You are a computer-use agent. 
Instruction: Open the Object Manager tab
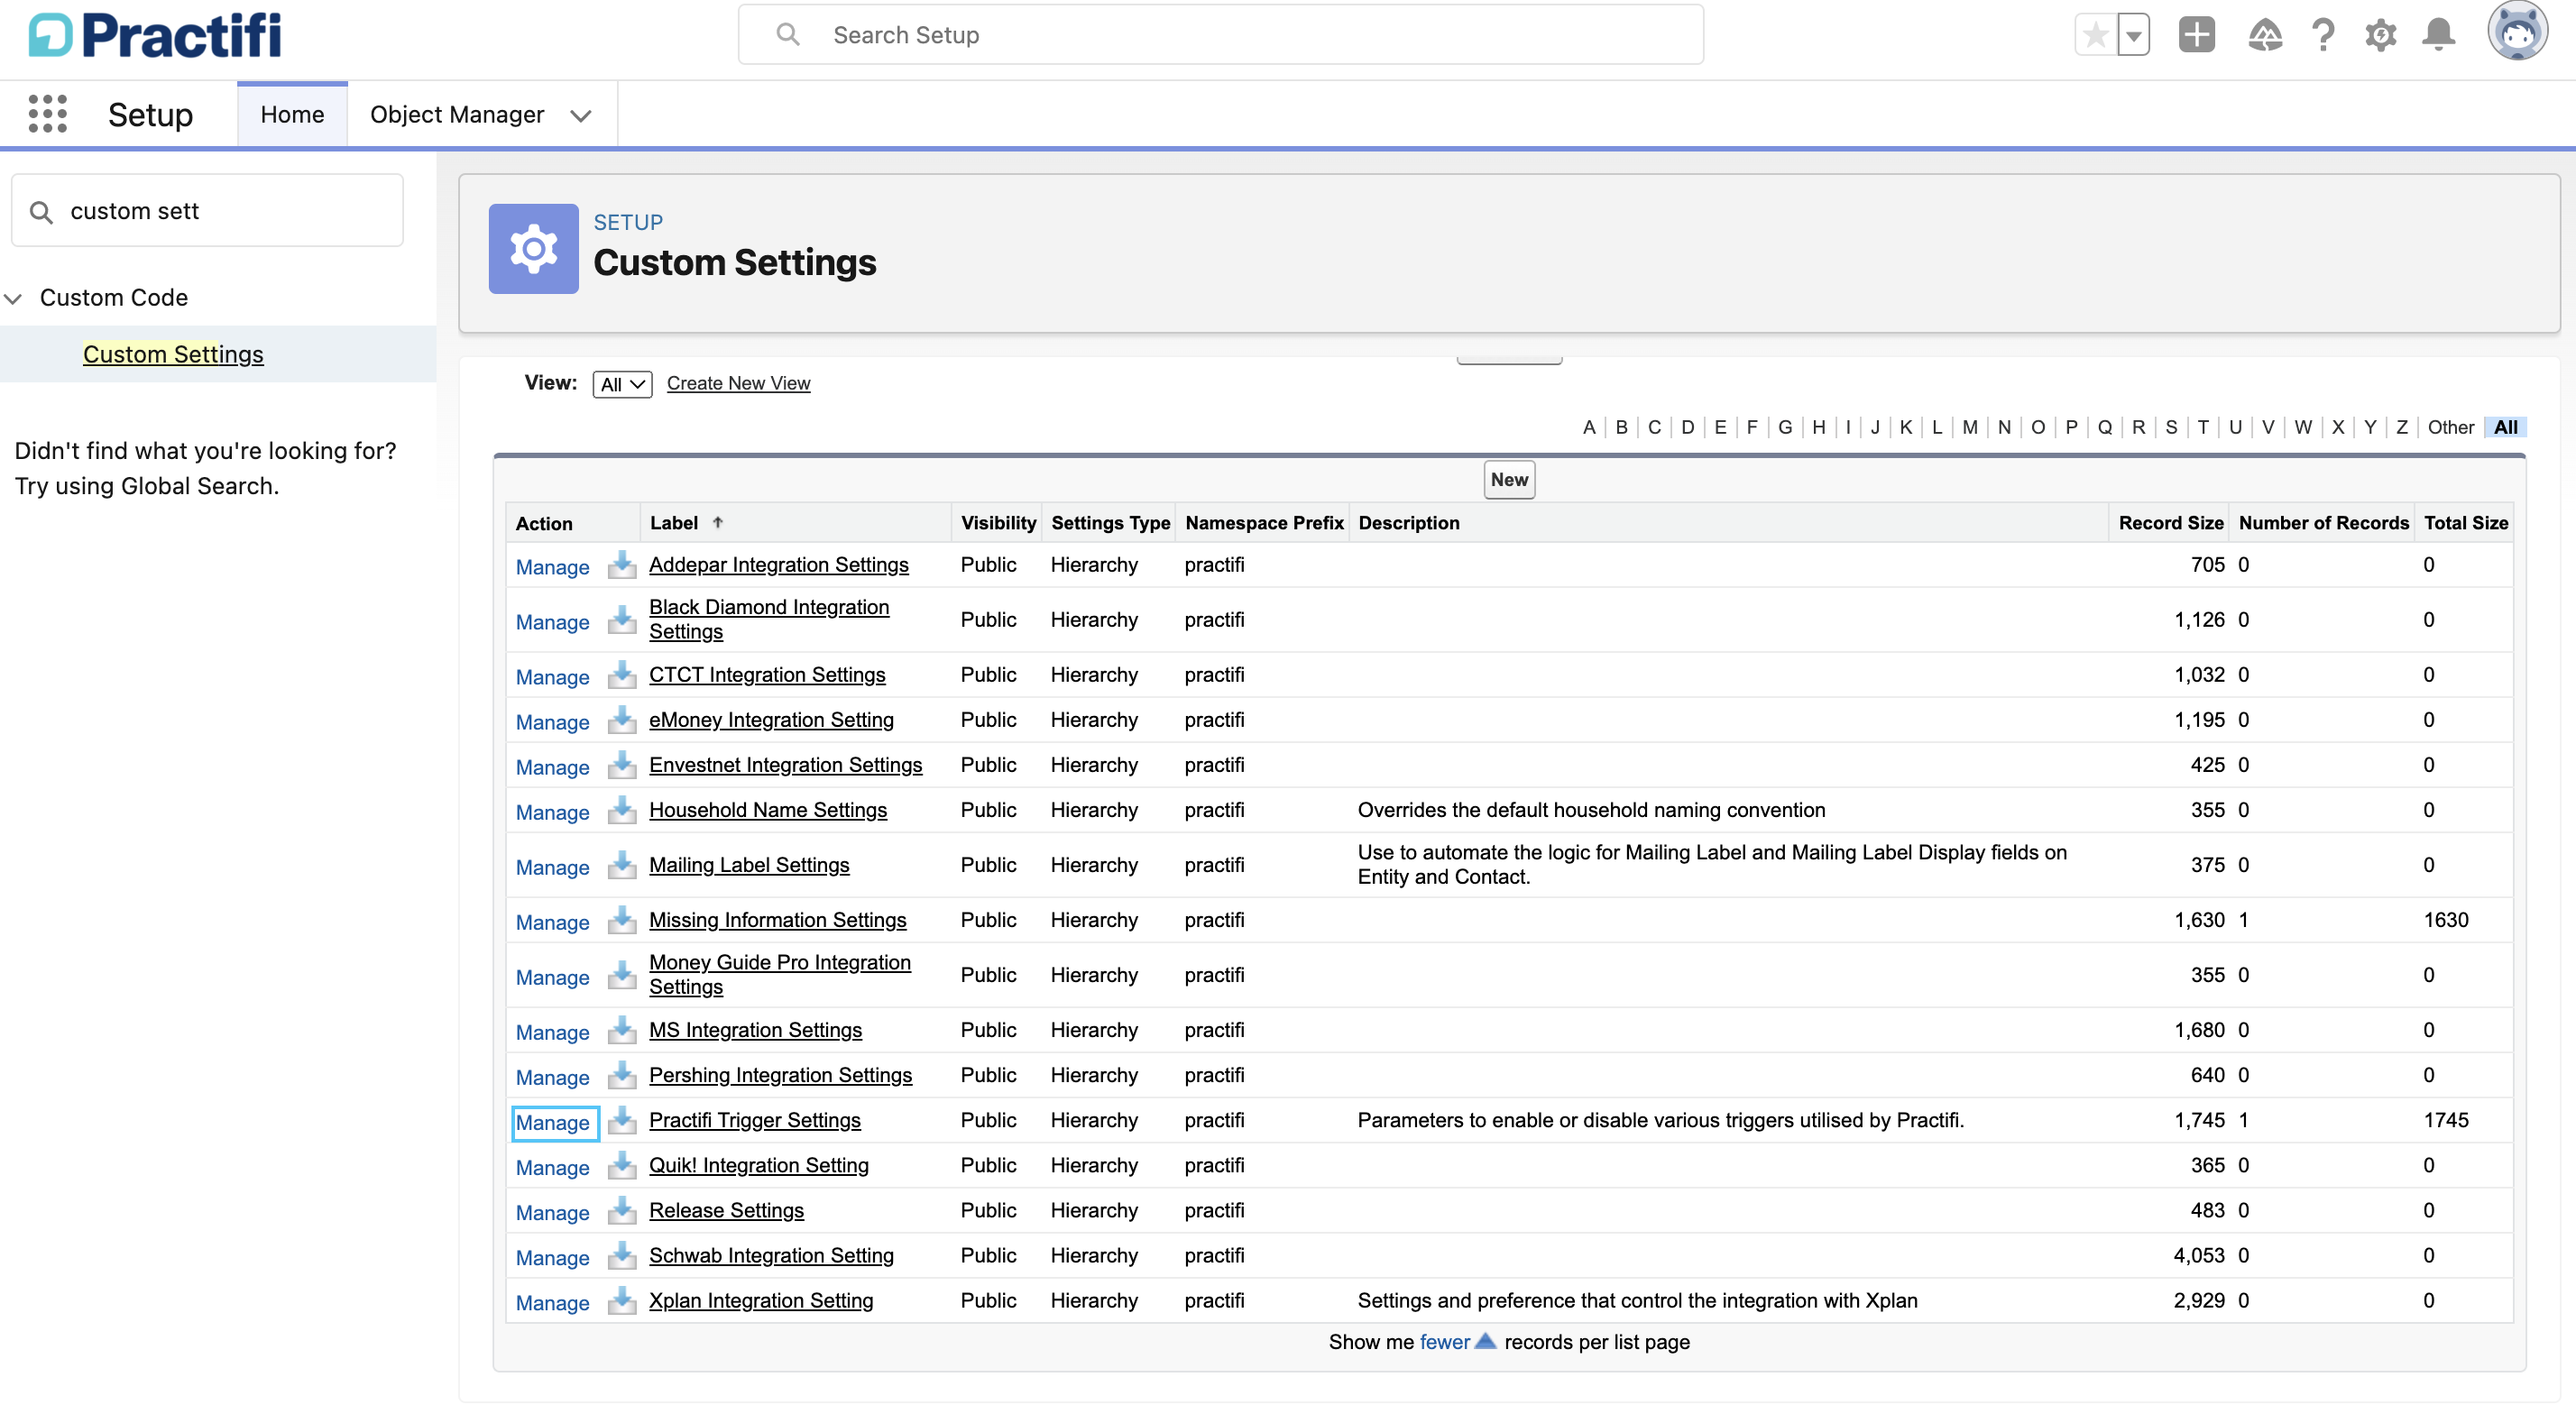[x=457, y=115]
